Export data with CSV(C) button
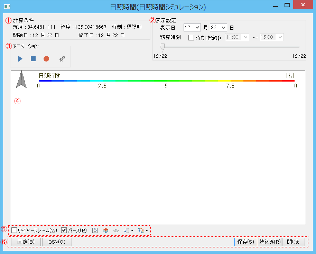The width and height of the screenshot is (316, 254). 57,242
